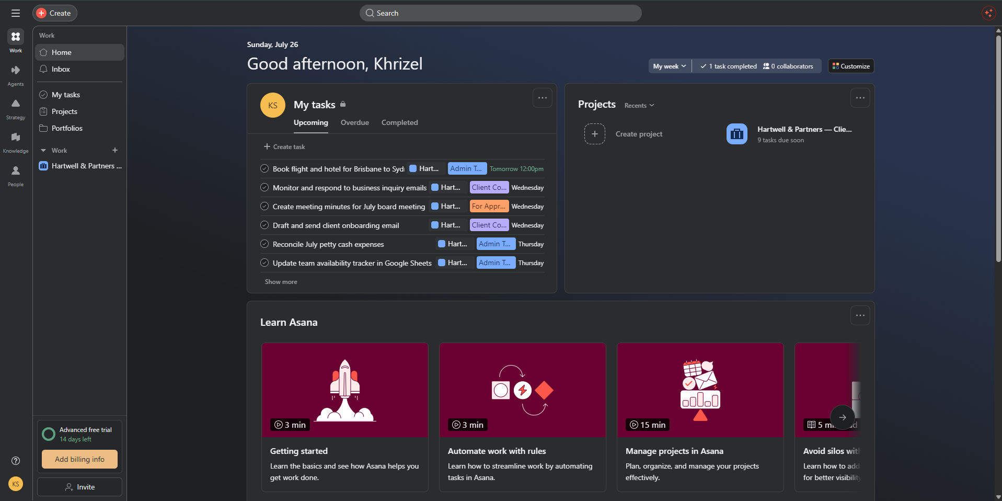Click Show more under tasks
The width and height of the screenshot is (1002, 501).
coord(281,282)
